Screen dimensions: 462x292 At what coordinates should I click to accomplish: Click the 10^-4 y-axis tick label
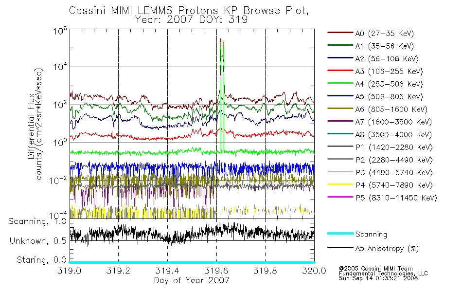click(x=58, y=215)
